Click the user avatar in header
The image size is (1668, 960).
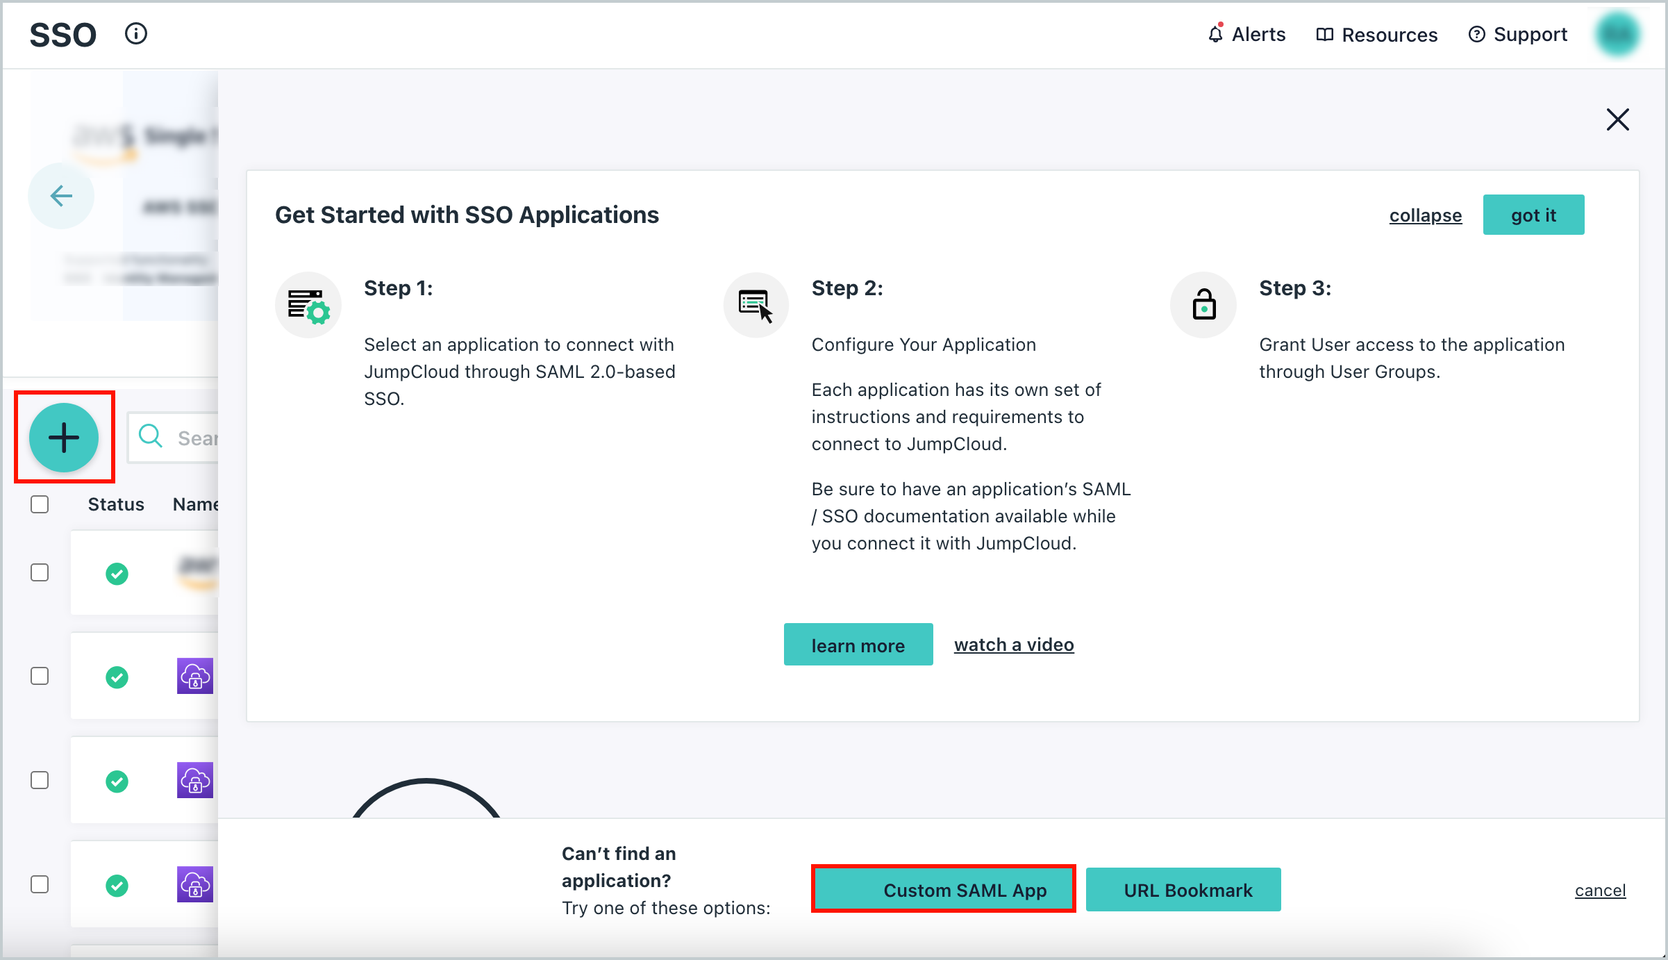1617,34
